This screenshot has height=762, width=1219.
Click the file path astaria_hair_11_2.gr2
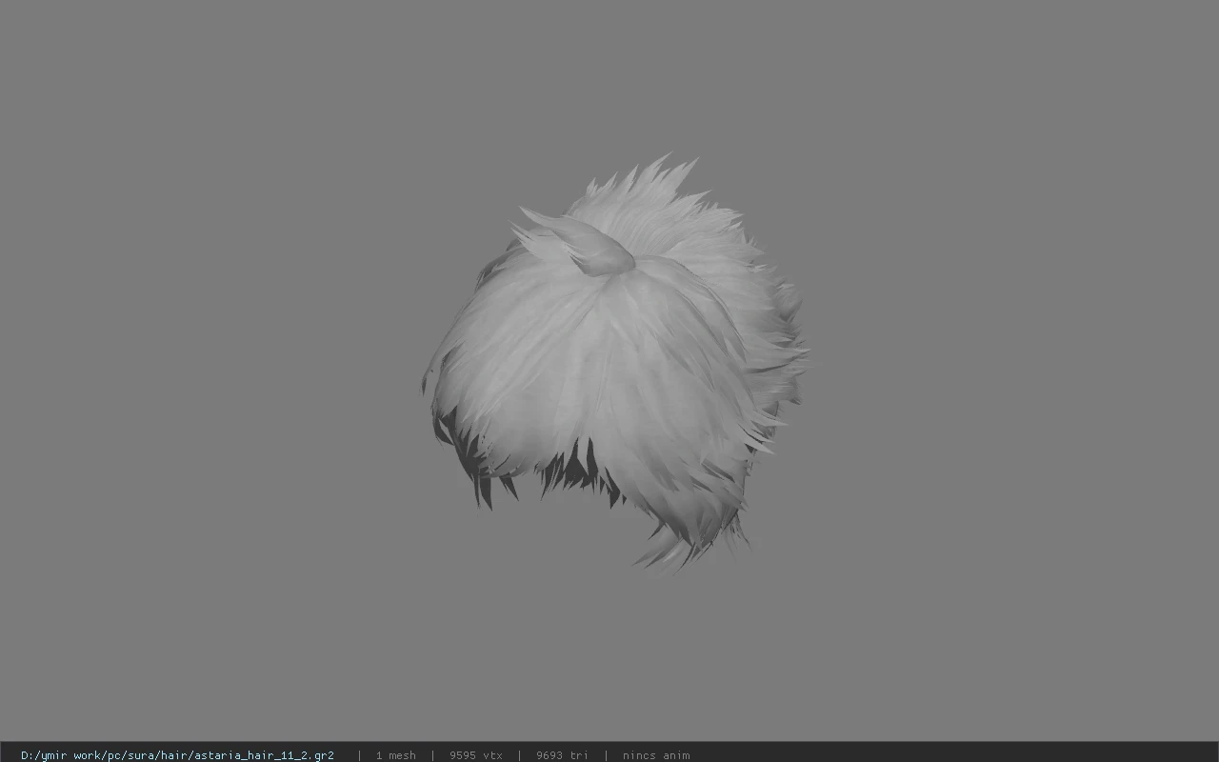[177, 755]
